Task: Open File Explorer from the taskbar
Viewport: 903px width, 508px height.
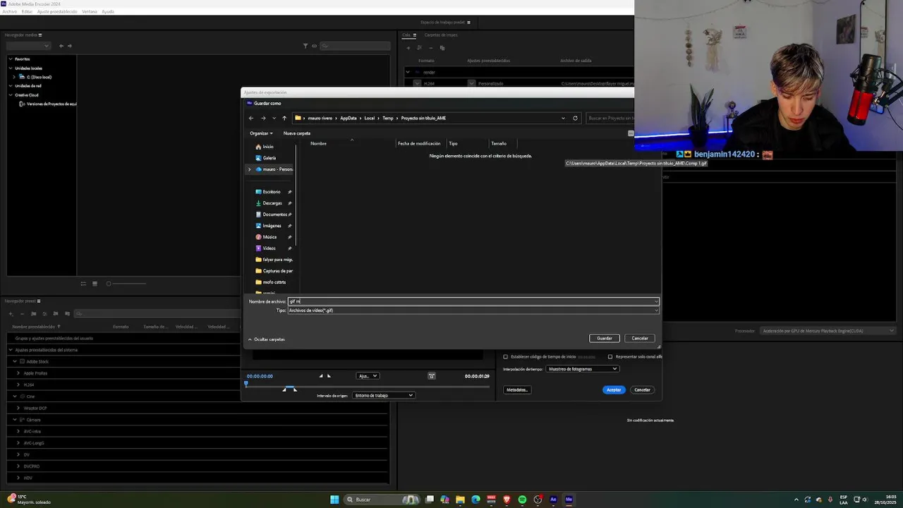Action: tap(460, 500)
